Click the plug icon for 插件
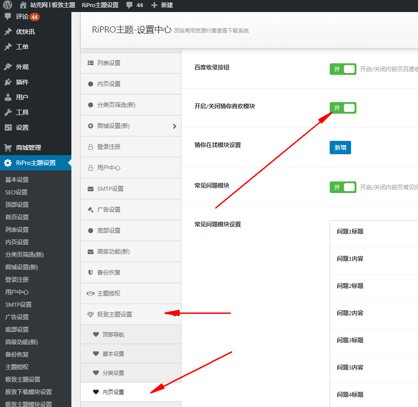 pos(8,82)
